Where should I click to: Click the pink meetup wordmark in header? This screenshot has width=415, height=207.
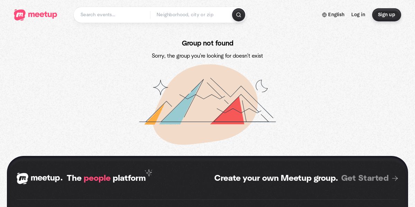click(x=43, y=15)
